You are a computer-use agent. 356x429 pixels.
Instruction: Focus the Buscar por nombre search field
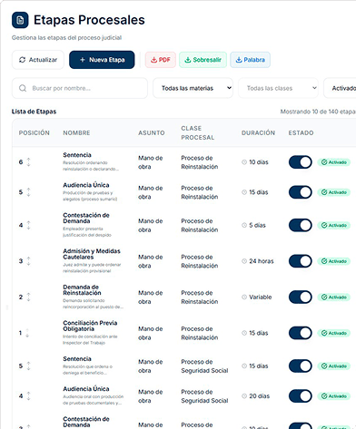point(80,88)
